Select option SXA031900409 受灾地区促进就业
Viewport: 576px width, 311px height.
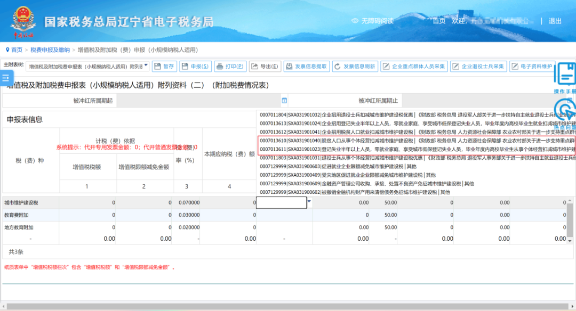(x=416, y=175)
